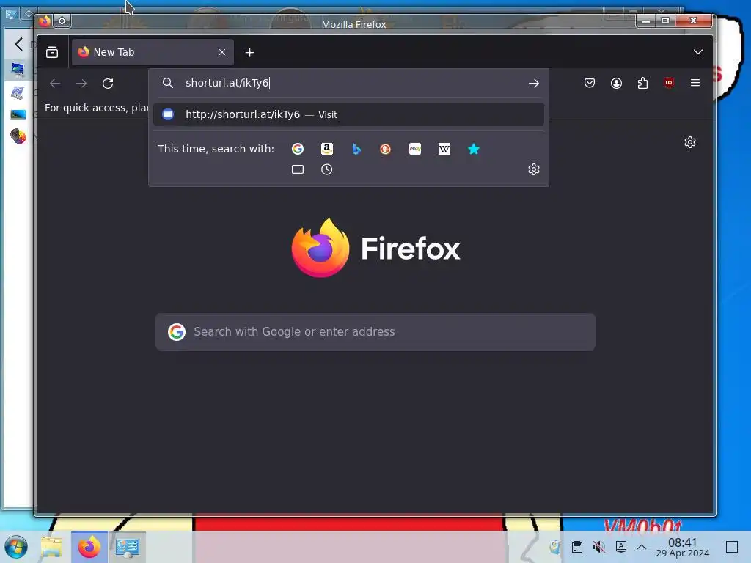This screenshot has width=751, height=563.
Task: Open a new tab with plus button
Action: 249,53
